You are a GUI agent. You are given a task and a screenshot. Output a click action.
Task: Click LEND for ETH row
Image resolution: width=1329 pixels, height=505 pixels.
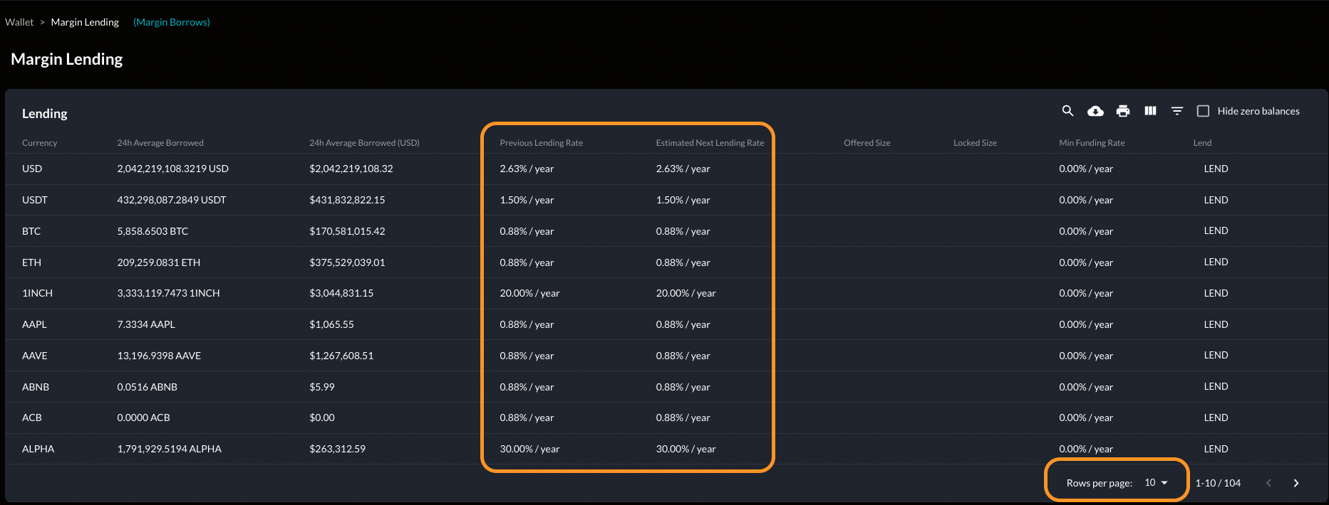[1216, 262]
